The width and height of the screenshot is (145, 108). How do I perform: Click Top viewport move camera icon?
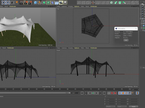tap(132, 6)
